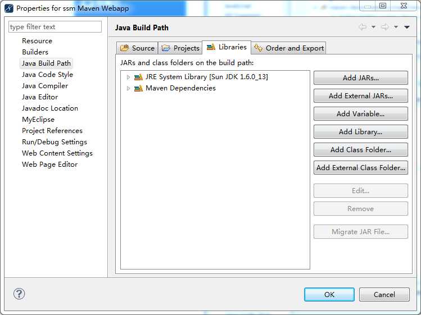Close the Properties dialog window
This screenshot has height=315, width=421.
click(x=404, y=6)
